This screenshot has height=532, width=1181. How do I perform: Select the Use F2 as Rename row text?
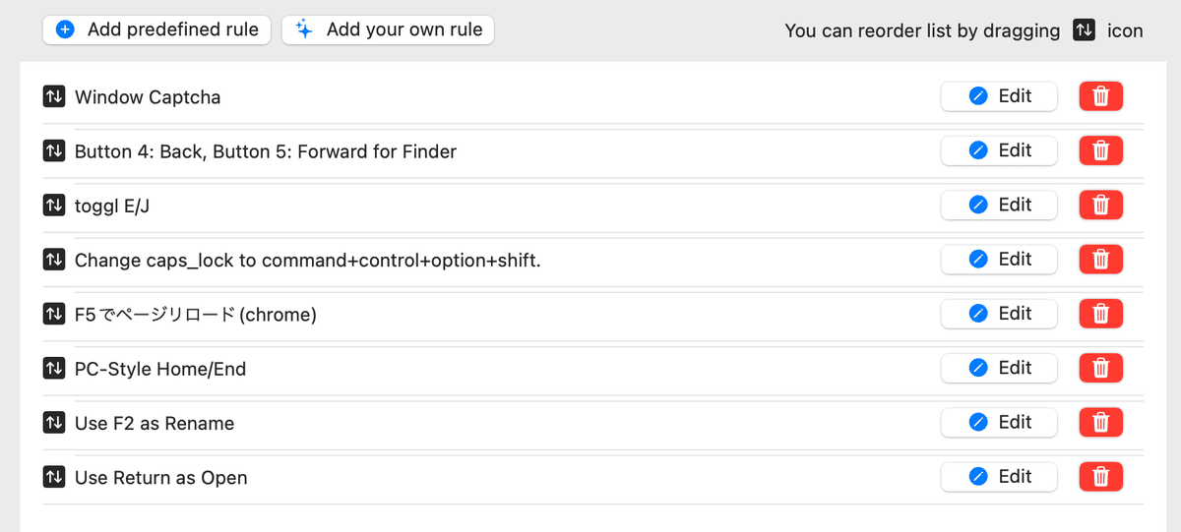pyautogui.click(x=155, y=424)
